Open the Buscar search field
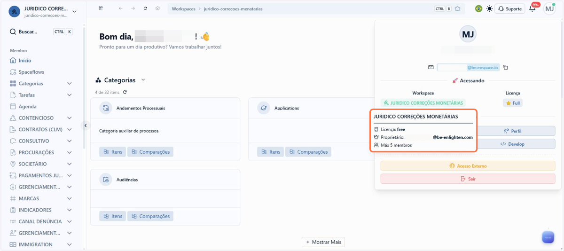 pos(41,32)
